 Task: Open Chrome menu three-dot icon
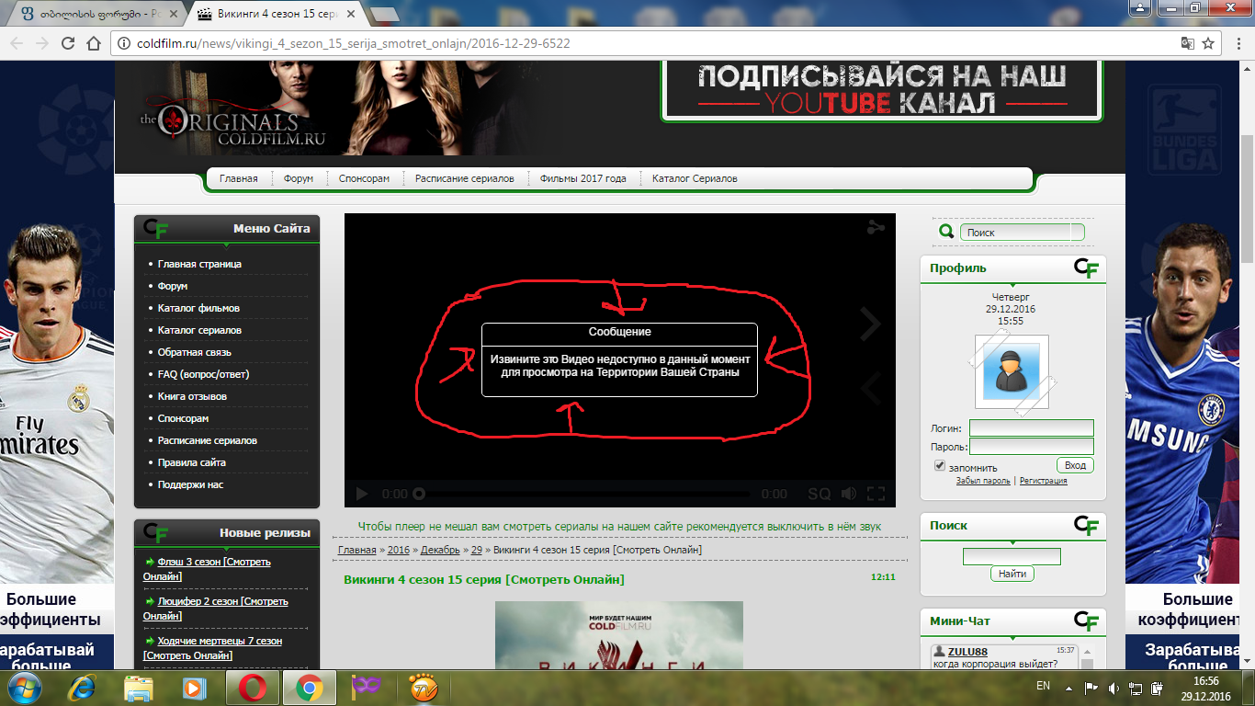pyautogui.click(x=1238, y=43)
